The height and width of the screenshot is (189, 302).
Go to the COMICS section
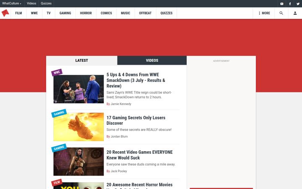click(106, 13)
